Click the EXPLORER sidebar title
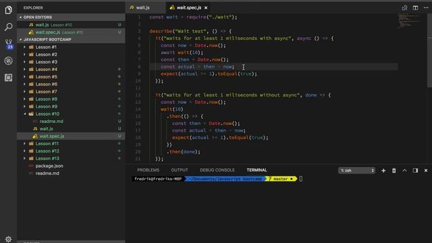Screen dimensions: 432x243 [33, 8]
